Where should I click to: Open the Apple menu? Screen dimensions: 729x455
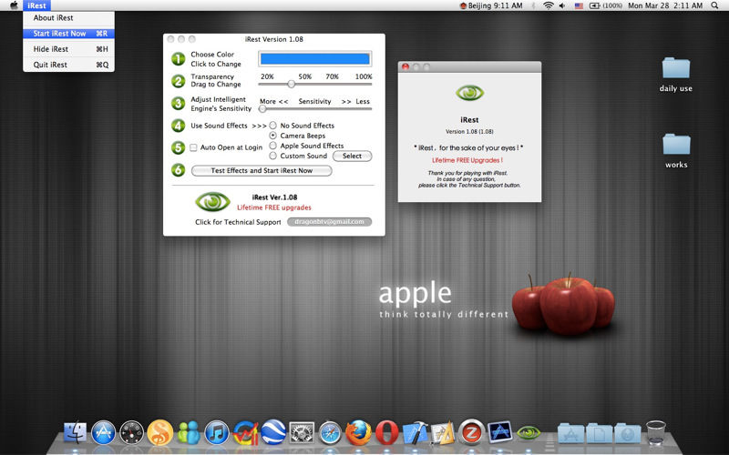[x=14, y=5]
